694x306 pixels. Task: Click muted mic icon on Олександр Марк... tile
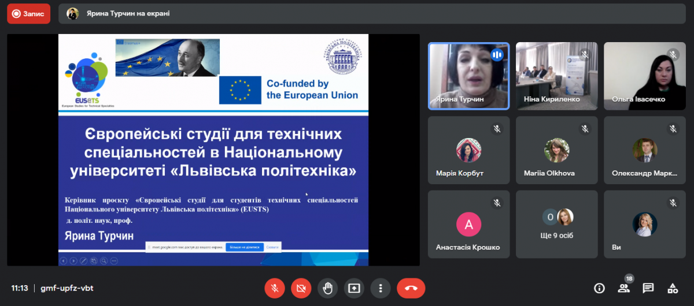click(673, 129)
